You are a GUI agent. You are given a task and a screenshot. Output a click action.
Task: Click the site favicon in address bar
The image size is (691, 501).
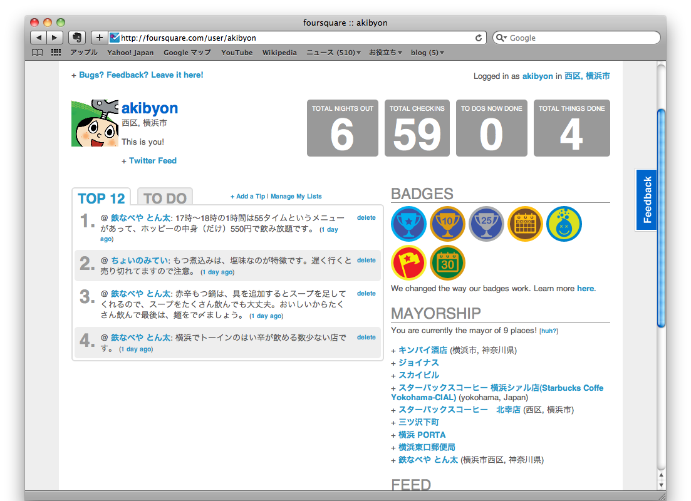[115, 38]
